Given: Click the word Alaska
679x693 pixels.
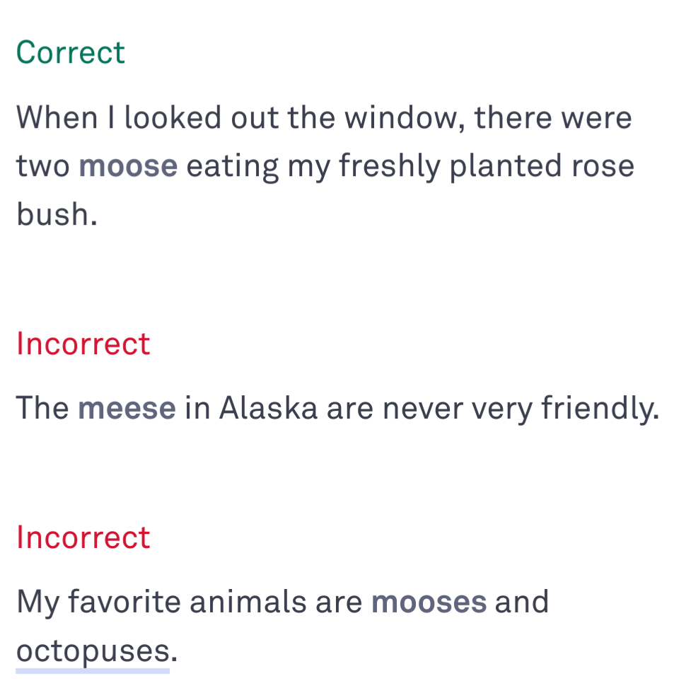Looking at the screenshot, I should pyautogui.click(x=268, y=407).
